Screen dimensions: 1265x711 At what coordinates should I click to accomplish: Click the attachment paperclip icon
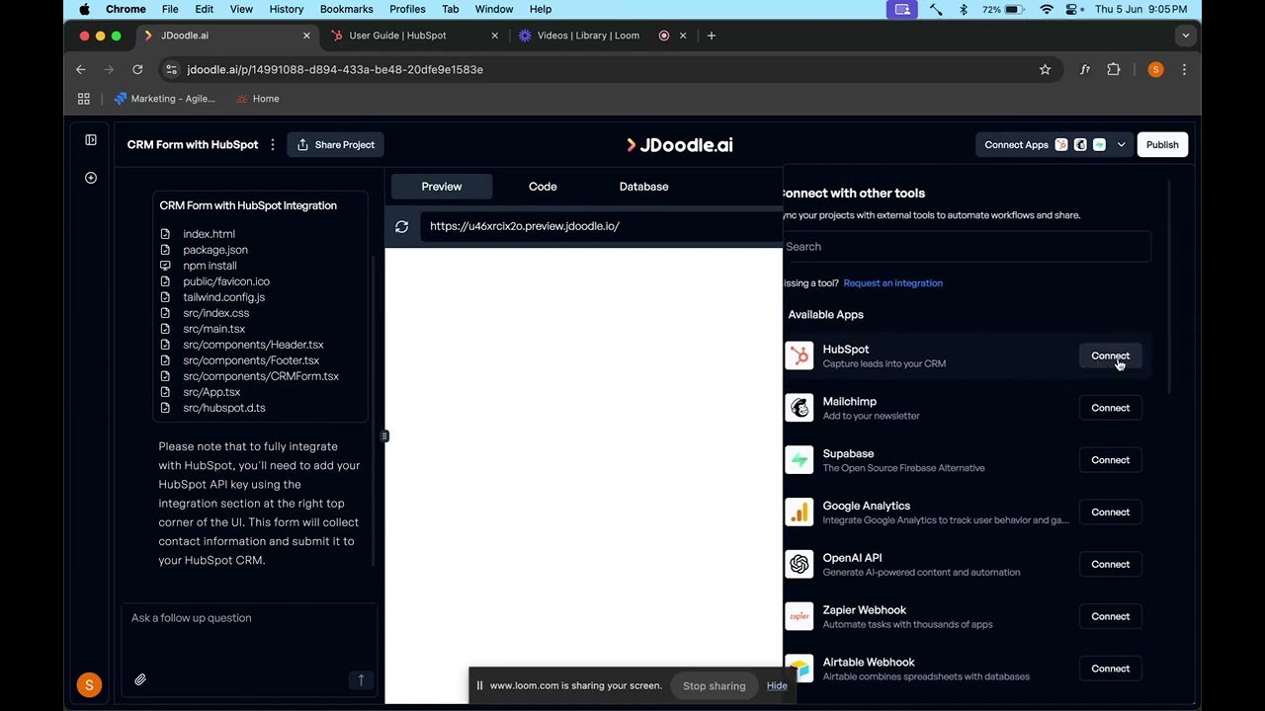click(x=140, y=679)
